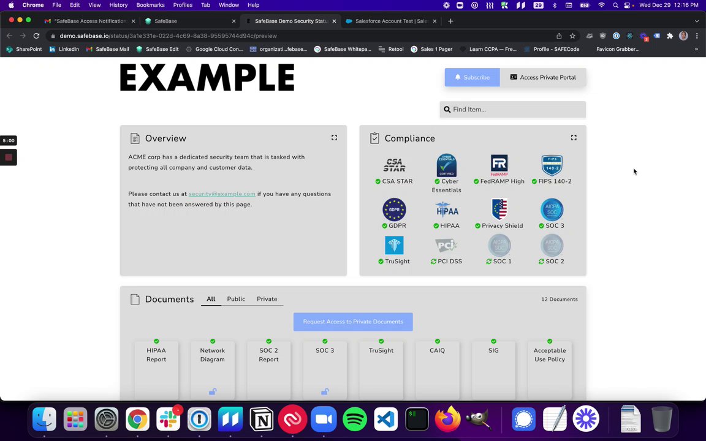Reload the current page
Screen dimensions: 706x441
pyautogui.click(x=37, y=36)
